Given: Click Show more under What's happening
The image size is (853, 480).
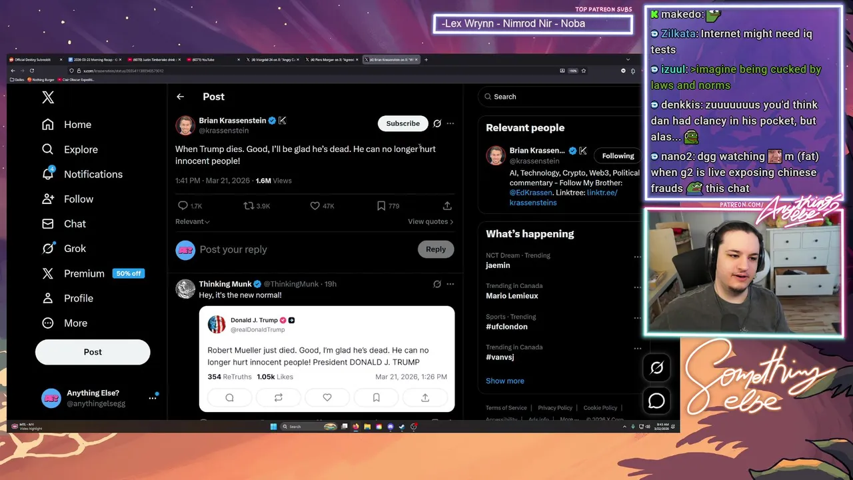Looking at the screenshot, I should coord(505,381).
